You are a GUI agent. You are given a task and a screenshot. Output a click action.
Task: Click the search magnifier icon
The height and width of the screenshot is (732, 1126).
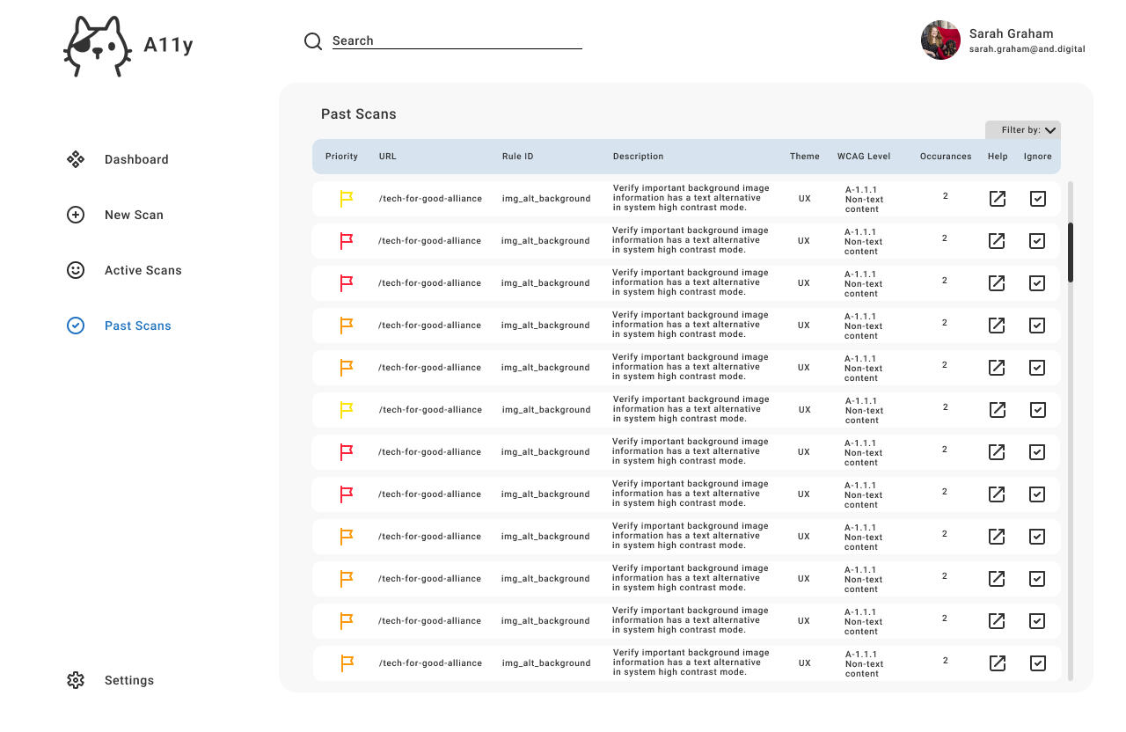[x=313, y=41]
